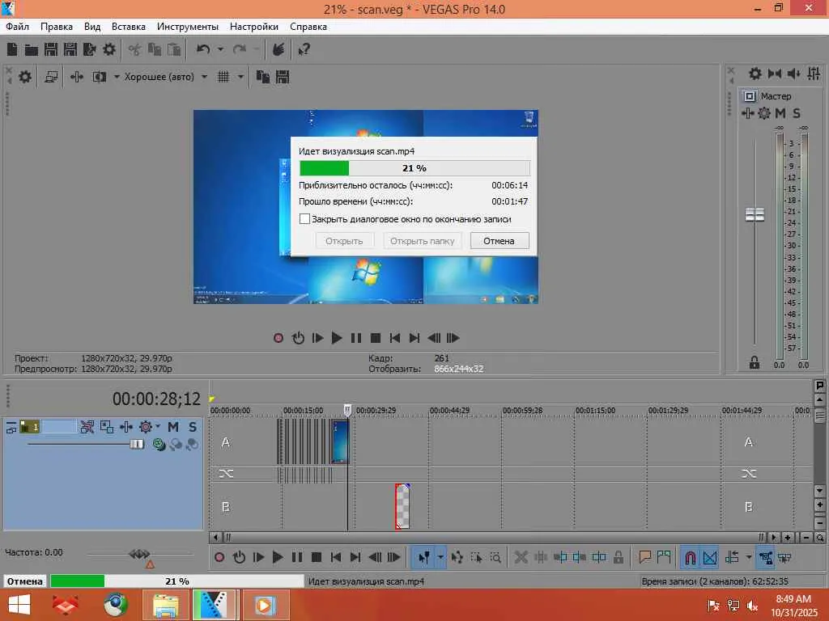Save project using the first floppy icon
This screenshot has width=829, height=621.
coord(51,49)
